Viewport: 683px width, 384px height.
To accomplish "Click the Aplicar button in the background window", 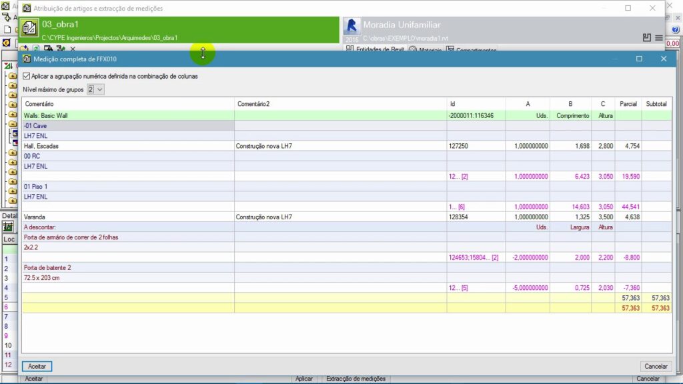I will point(303,379).
